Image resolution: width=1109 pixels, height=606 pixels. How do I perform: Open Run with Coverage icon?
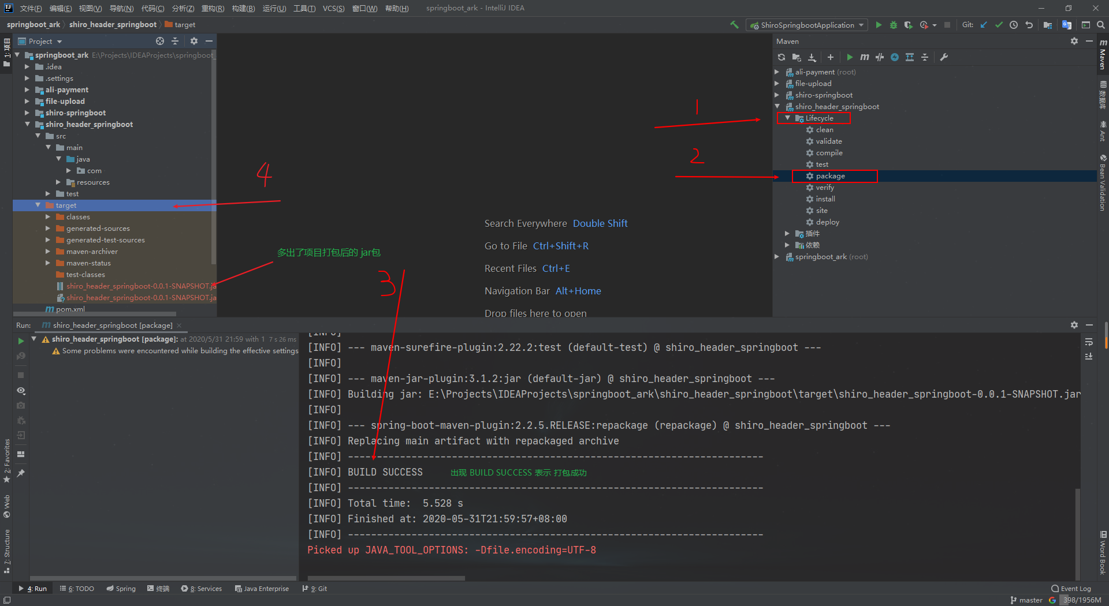tap(907, 25)
